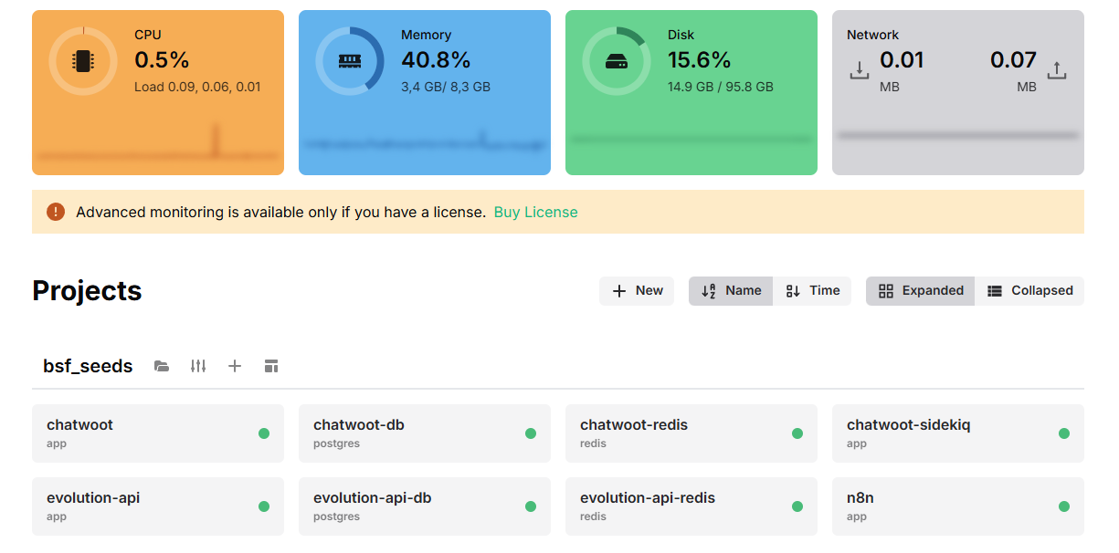This screenshot has width=1119, height=553.
Task: Click the Memory 40.8% value
Action: point(436,60)
